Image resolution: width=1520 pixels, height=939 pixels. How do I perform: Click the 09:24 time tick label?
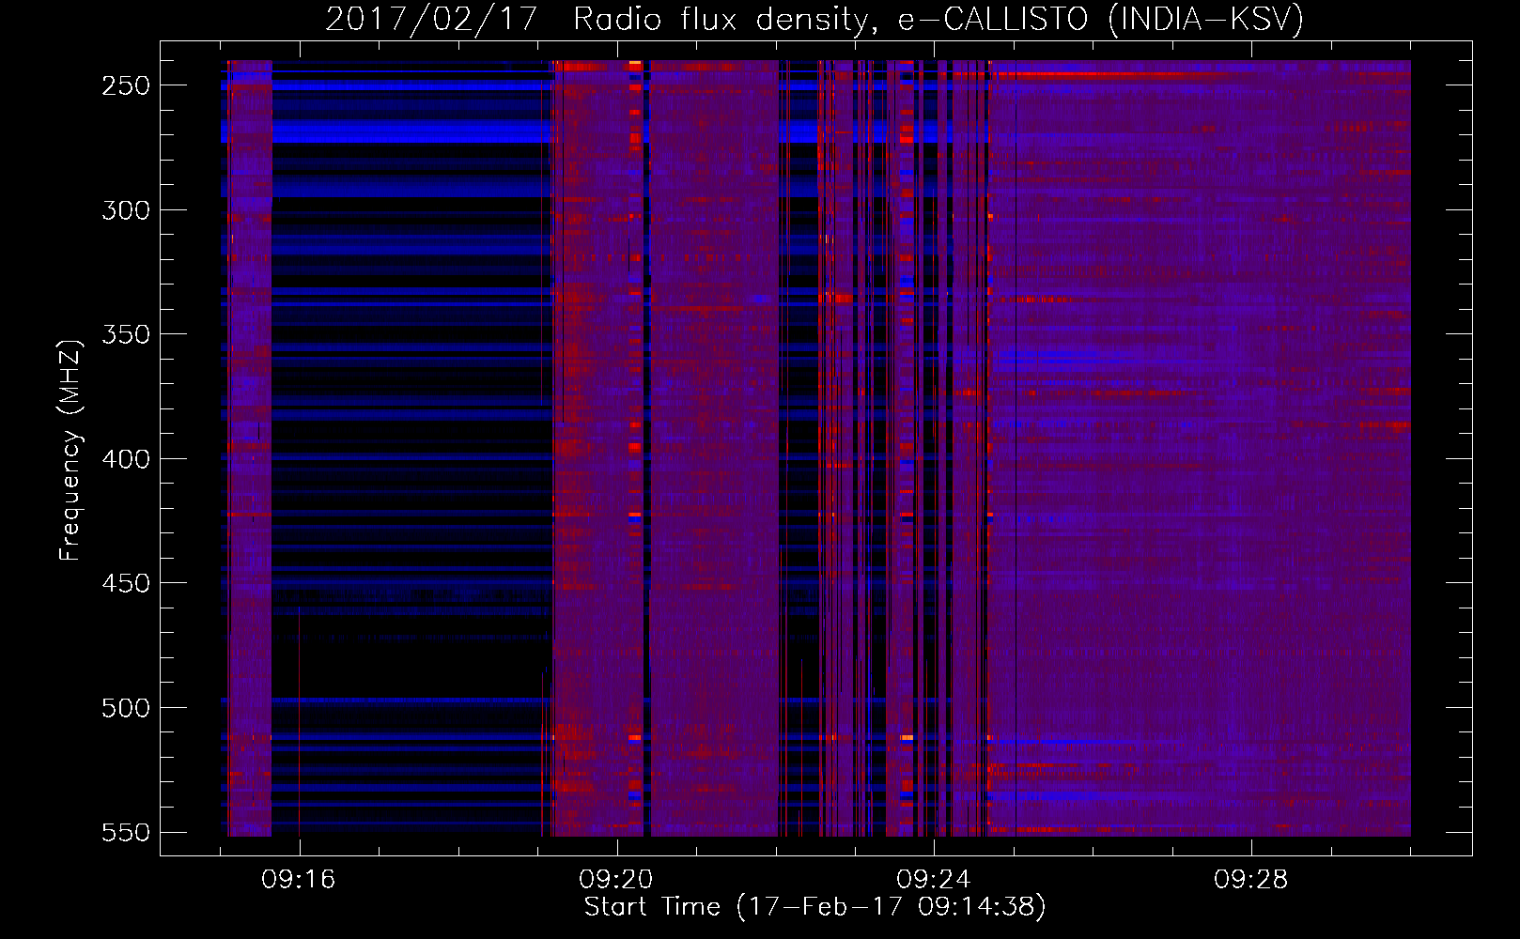click(x=934, y=880)
